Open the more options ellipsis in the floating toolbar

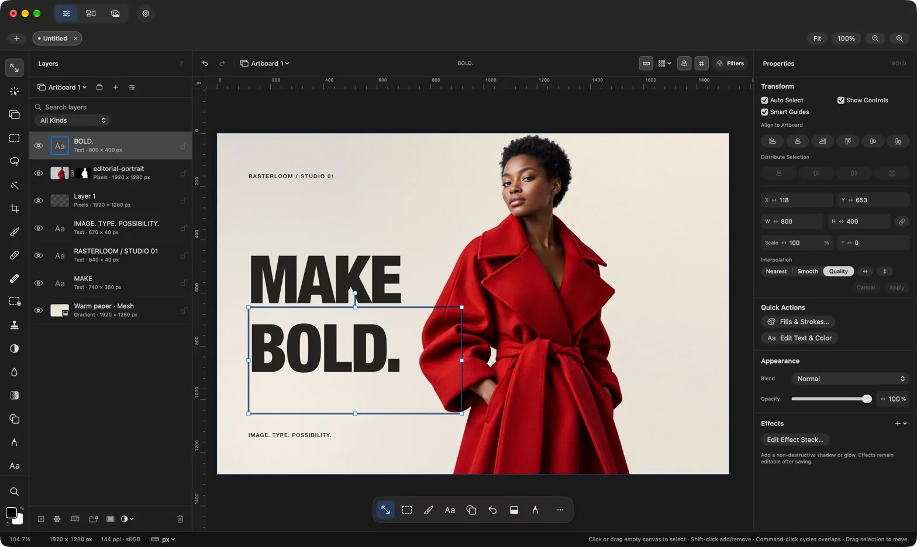pos(560,510)
